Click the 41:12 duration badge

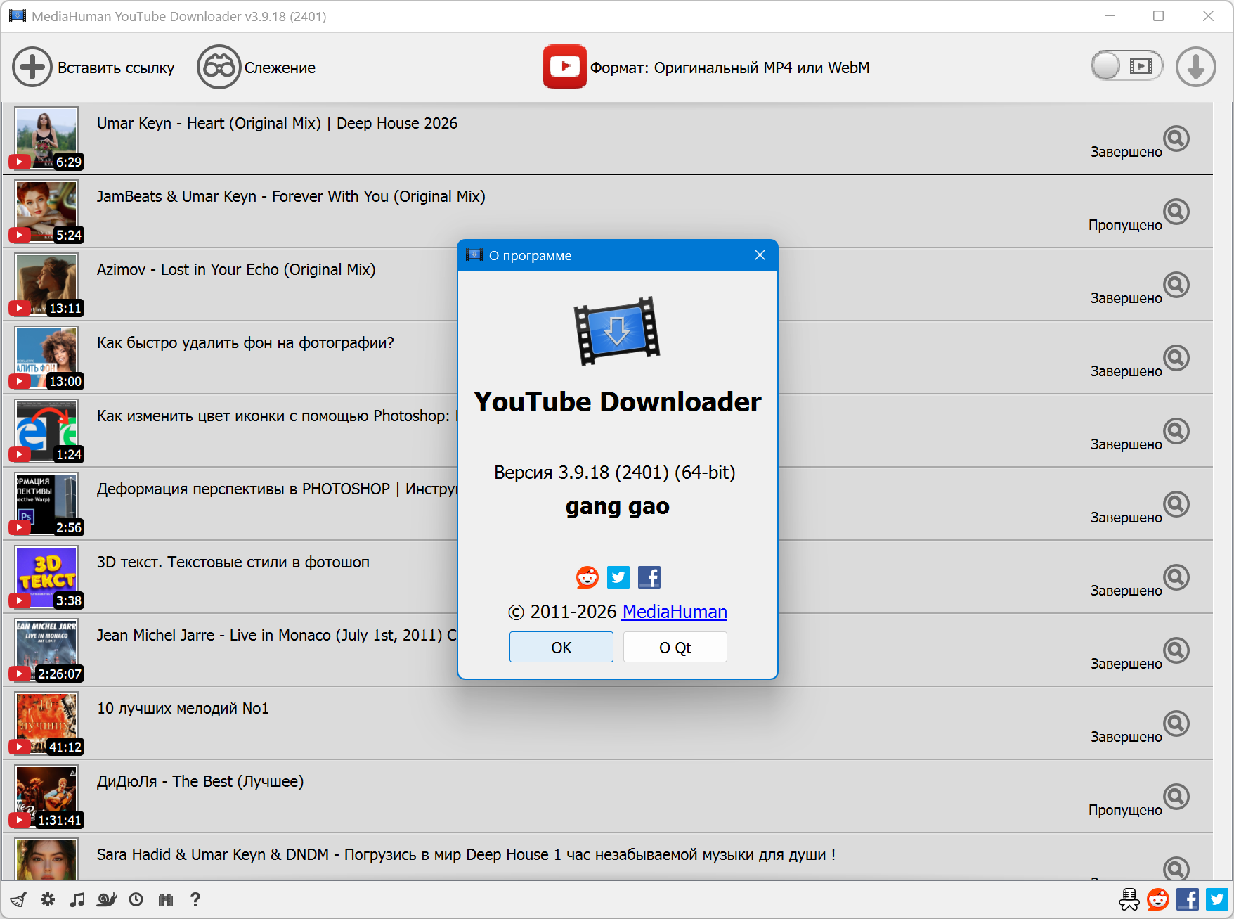tap(65, 747)
